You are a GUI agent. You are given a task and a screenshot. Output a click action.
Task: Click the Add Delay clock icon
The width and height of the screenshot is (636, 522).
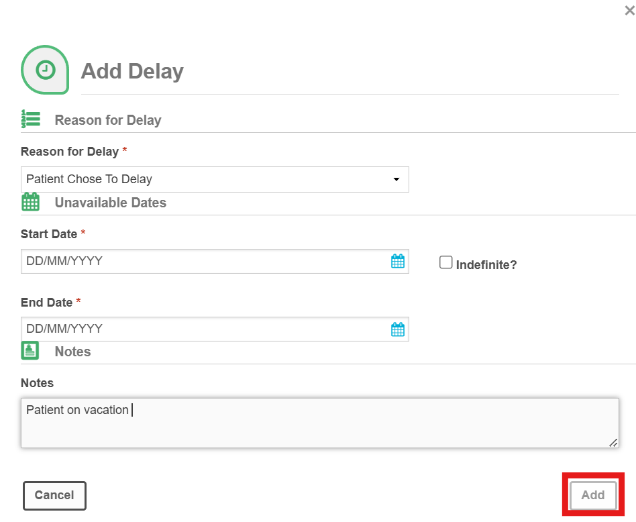(x=45, y=70)
